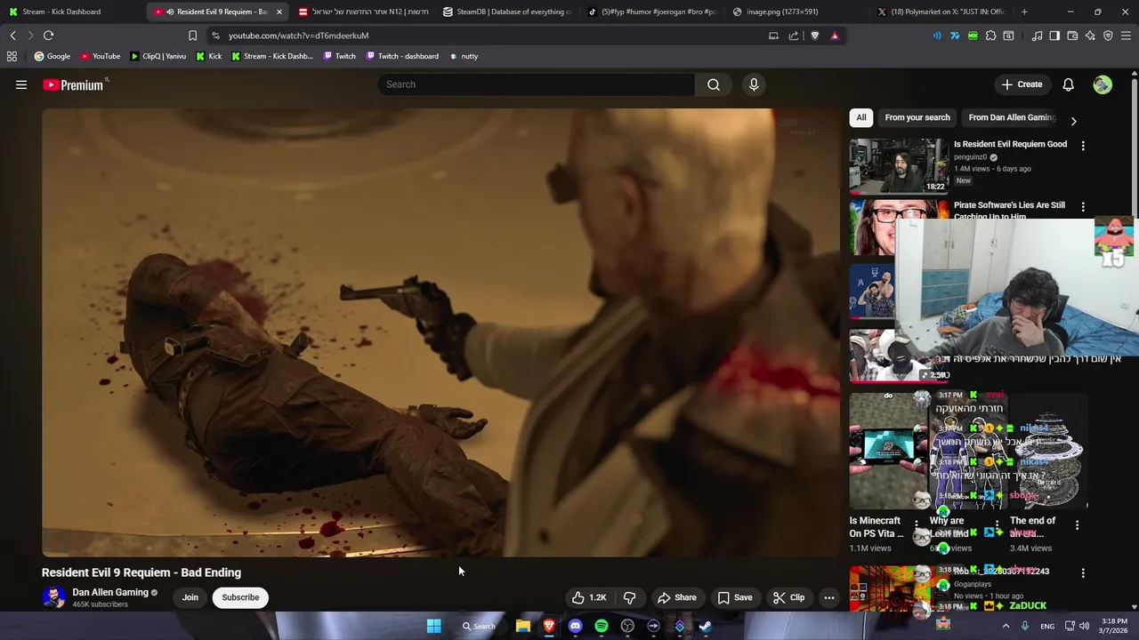Open options for Is Resident Evil Requiem Good
The height and width of the screenshot is (640, 1139).
coord(1083,145)
